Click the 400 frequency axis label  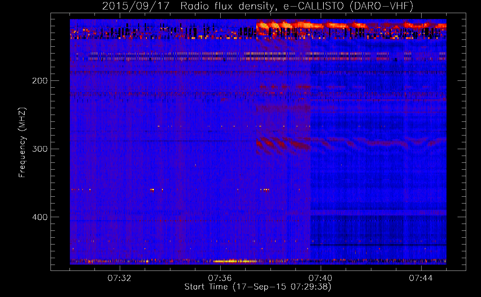coord(40,217)
